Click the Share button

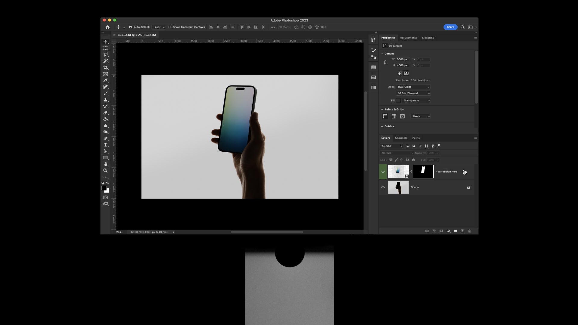coord(450,27)
